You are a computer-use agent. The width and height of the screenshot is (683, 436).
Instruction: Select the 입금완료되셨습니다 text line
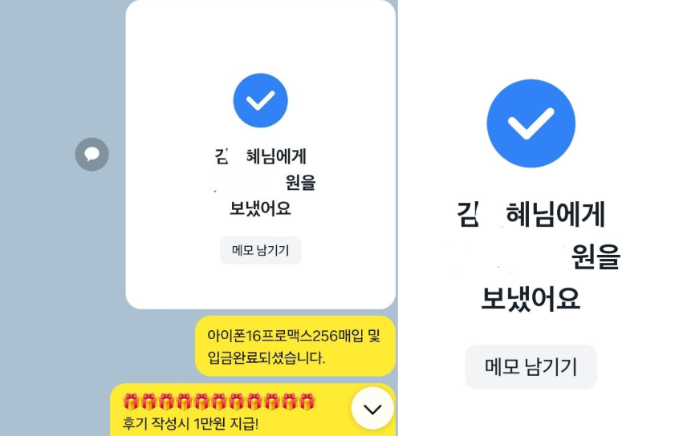tap(266, 357)
